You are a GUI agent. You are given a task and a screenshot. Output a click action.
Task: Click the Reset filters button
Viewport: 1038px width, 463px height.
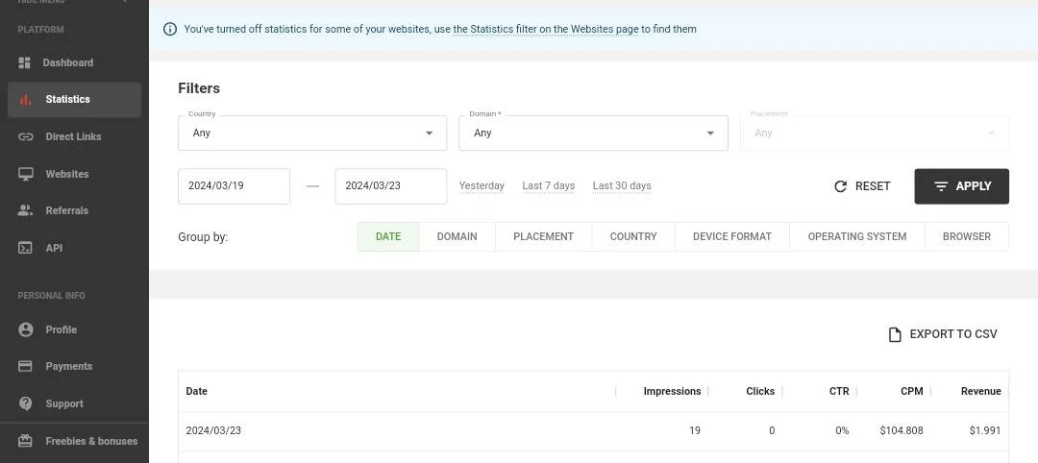click(862, 186)
